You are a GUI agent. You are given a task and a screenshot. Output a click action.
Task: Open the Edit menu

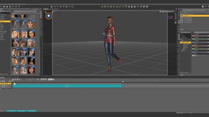point(2,4)
